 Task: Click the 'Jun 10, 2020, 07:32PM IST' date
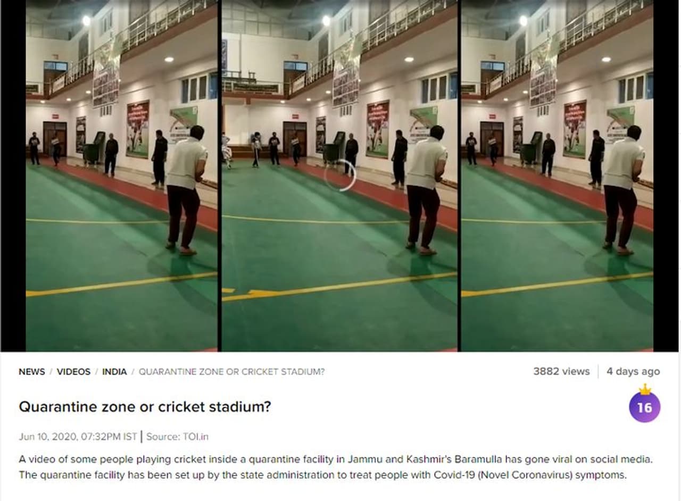[x=78, y=437]
